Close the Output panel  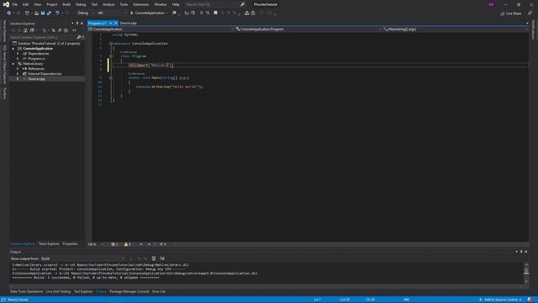(526, 252)
